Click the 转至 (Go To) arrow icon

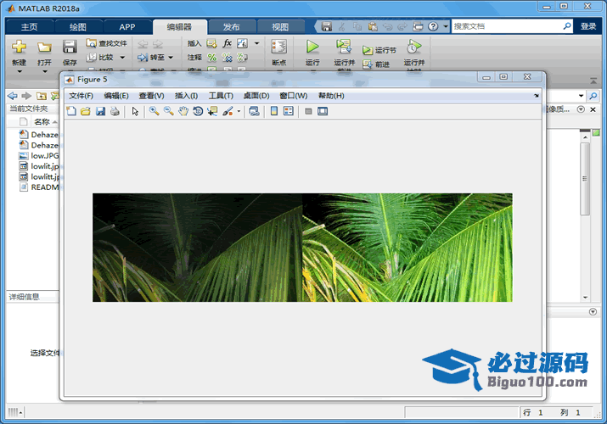[x=143, y=58]
